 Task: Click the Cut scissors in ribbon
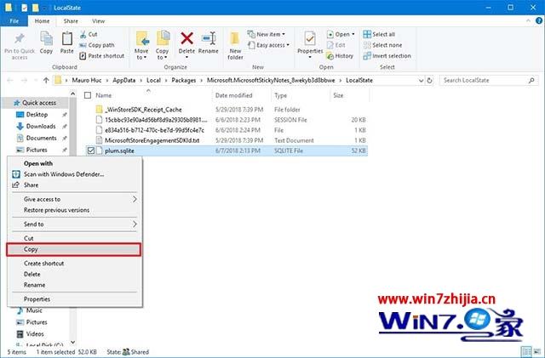coord(83,34)
